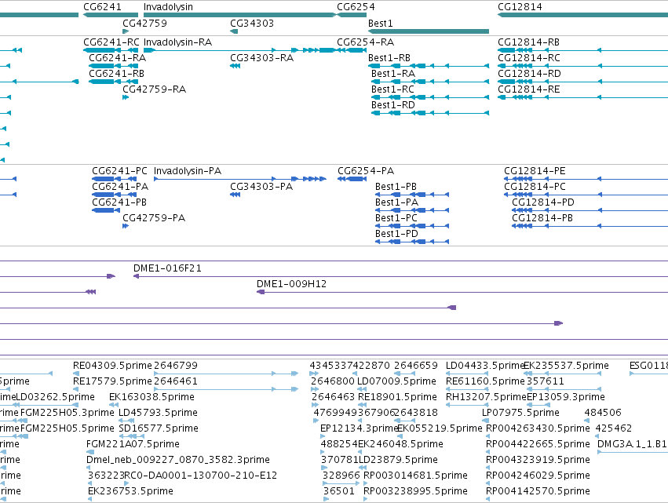The width and height of the screenshot is (668, 503).
Task: Select transcript CG12814-RE
Action: (529, 89)
